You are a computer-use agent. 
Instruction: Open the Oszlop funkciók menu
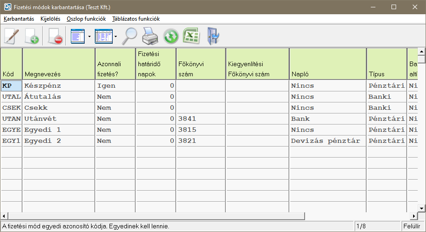click(86, 19)
